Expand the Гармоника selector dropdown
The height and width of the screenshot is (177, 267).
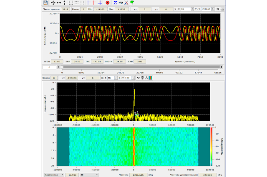tap(53, 175)
